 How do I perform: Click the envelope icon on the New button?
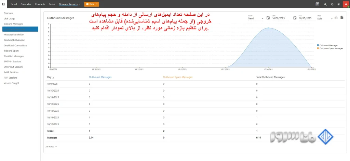click(x=87, y=4)
